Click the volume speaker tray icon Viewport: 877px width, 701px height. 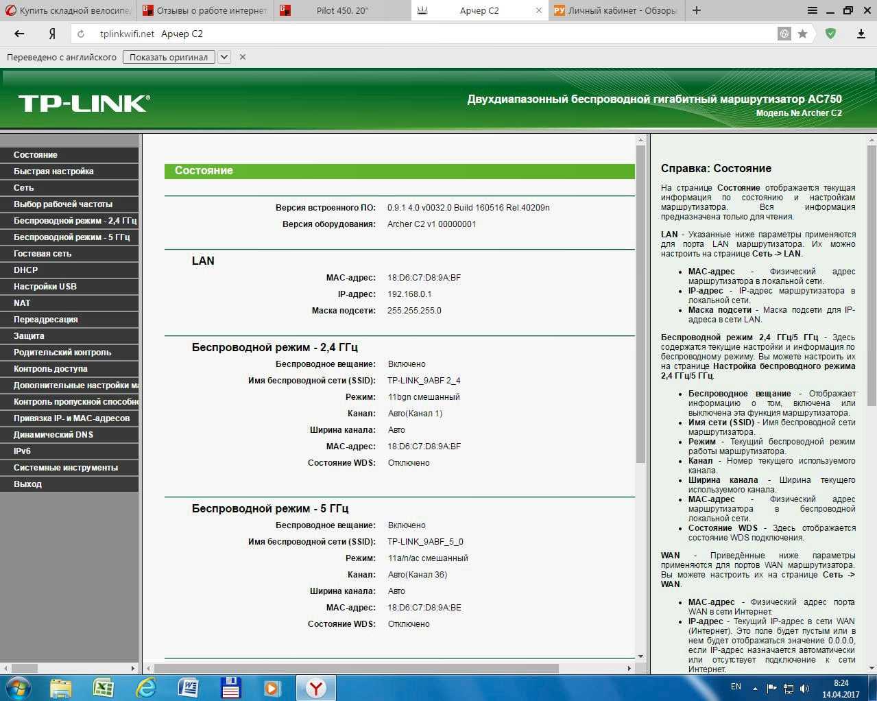coord(805,688)
